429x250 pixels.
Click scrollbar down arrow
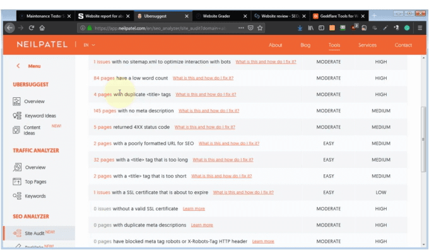(423, 244)
